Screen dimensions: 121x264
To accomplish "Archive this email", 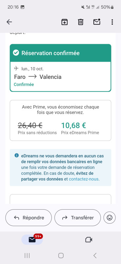I will point(64,22).
